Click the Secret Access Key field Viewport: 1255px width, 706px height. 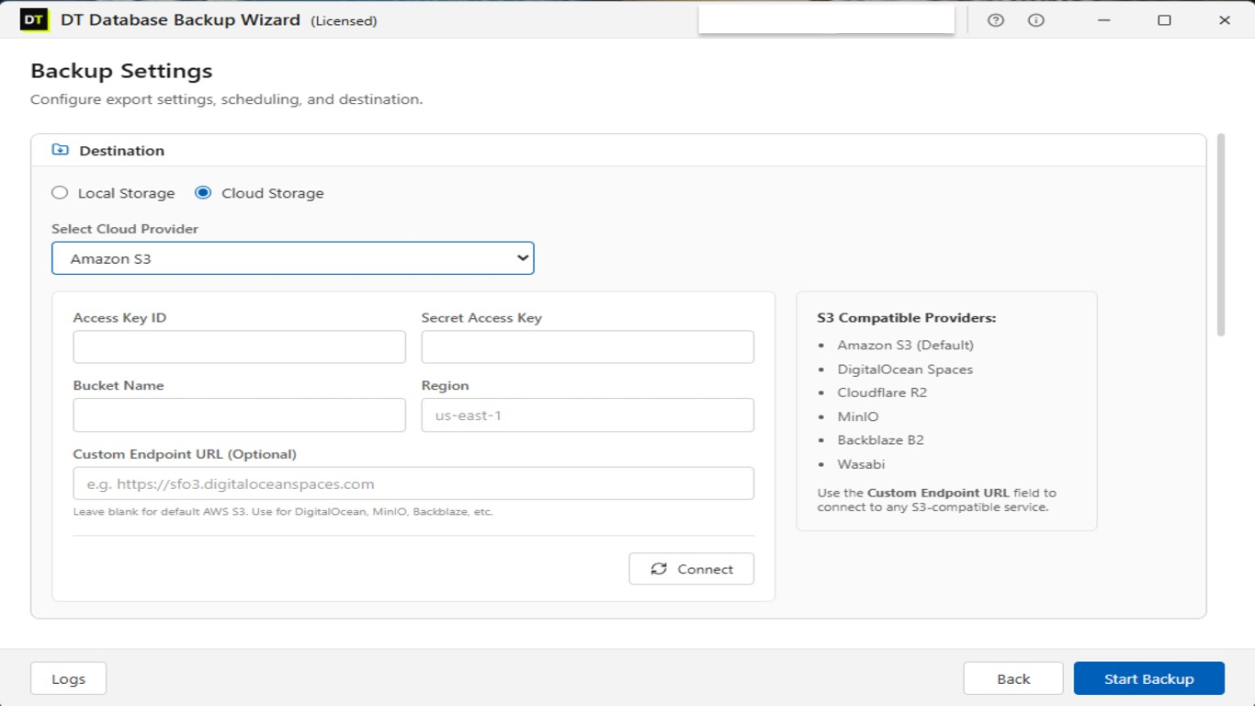coord(587,347)
